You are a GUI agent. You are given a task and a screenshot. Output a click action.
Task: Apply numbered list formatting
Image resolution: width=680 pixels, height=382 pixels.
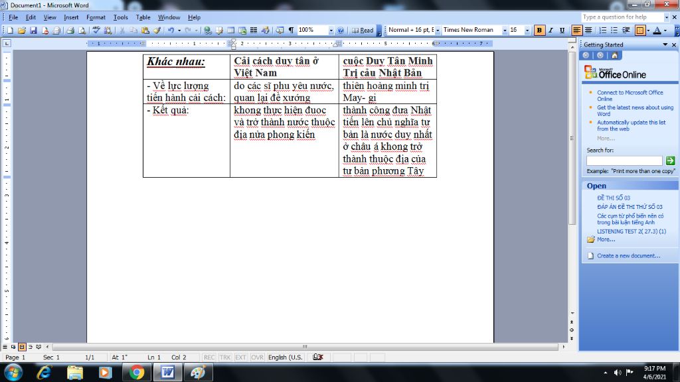click(603, 31)
